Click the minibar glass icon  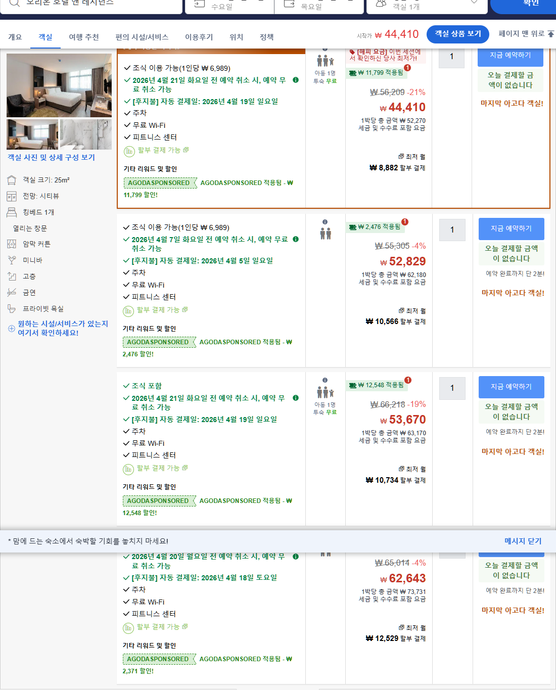click(11, 260)
